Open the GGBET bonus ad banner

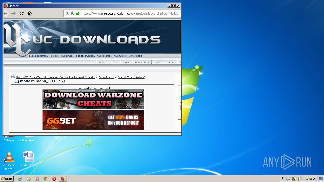(93, 120)
